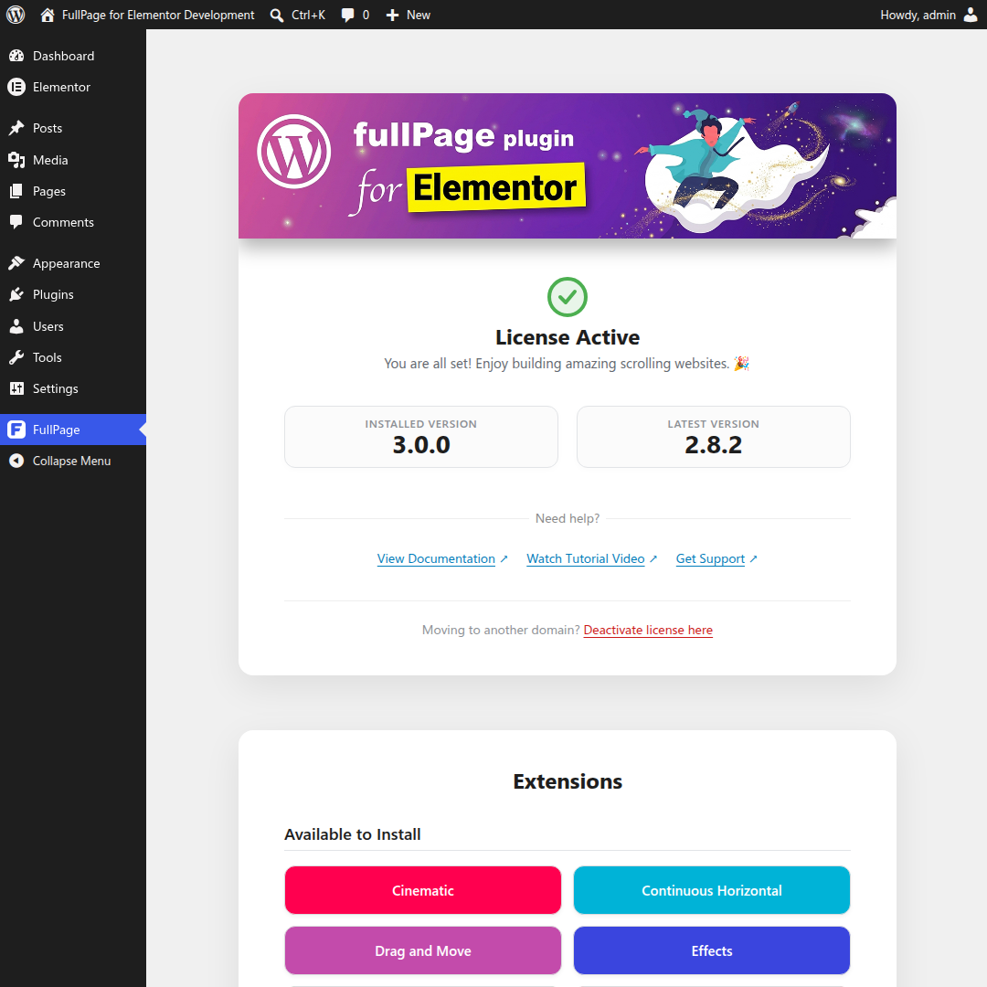
Task: Open comments bubble in admin bar
Action: click(x=347, y=16)
